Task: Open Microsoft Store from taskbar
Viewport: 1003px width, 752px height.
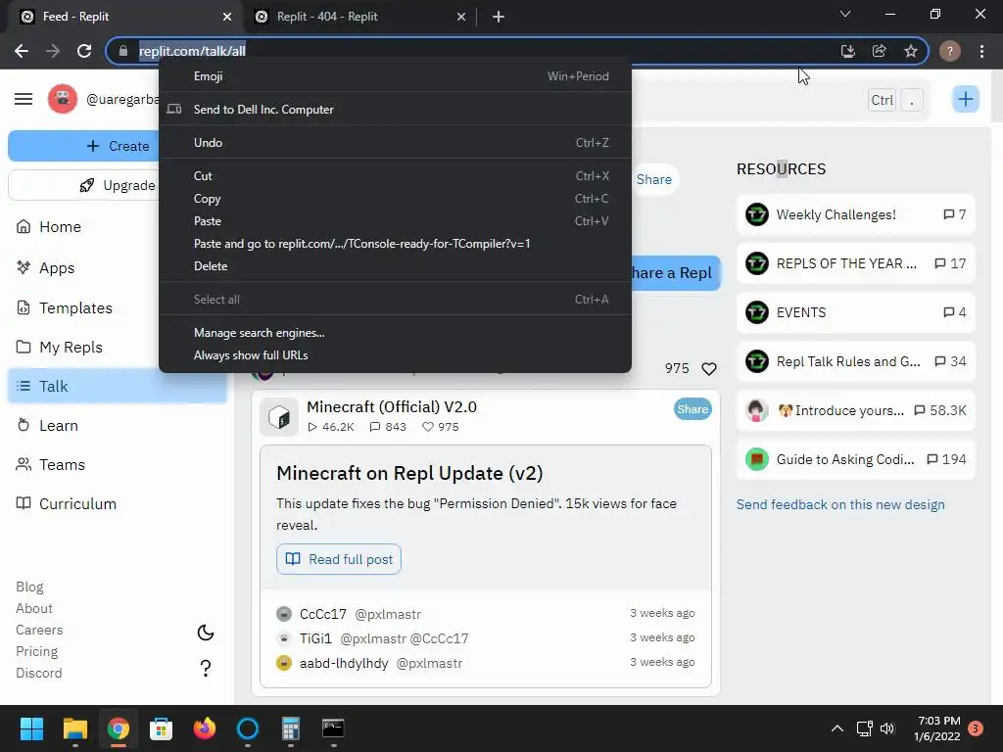Action: pos(162,728)
